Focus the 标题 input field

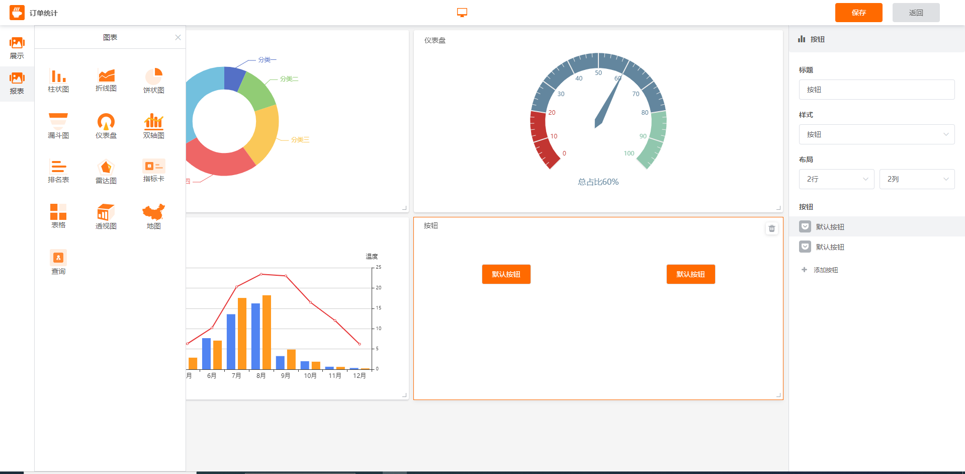(x=876, y=90)
